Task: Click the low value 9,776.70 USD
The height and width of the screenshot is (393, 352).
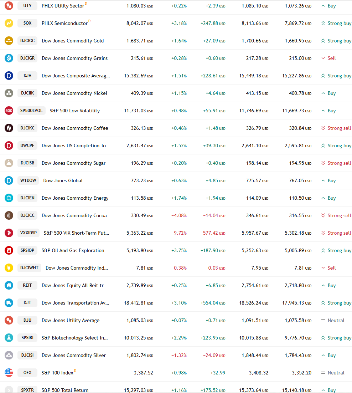Action: pyautogui.click(x=298, y=338)
